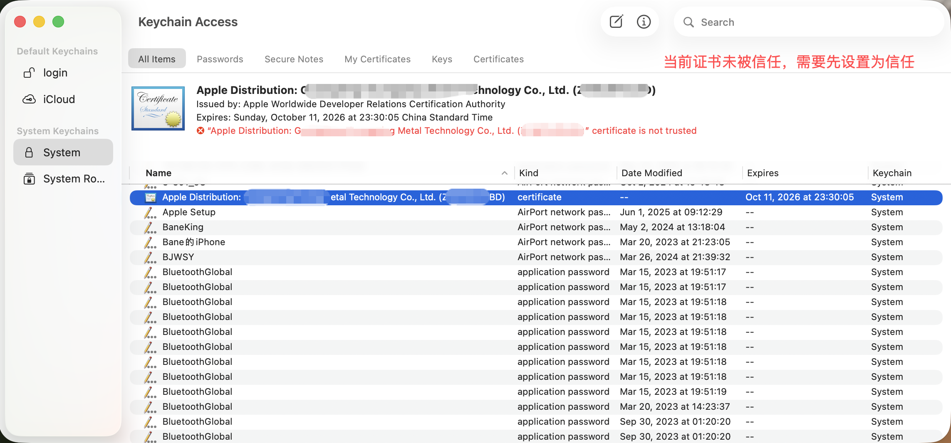The image size is (951, 443).
Task: Select the System Roots keychain icon
Action: pos(29,179)
